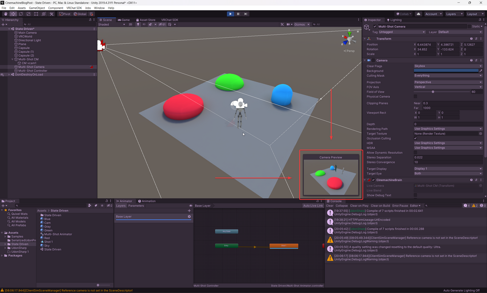Screen dimensions: 487x293
Task: Toggle the Multi-Shot Camera active checkbox
Action: pyautogui.click(x=375, y=26)
